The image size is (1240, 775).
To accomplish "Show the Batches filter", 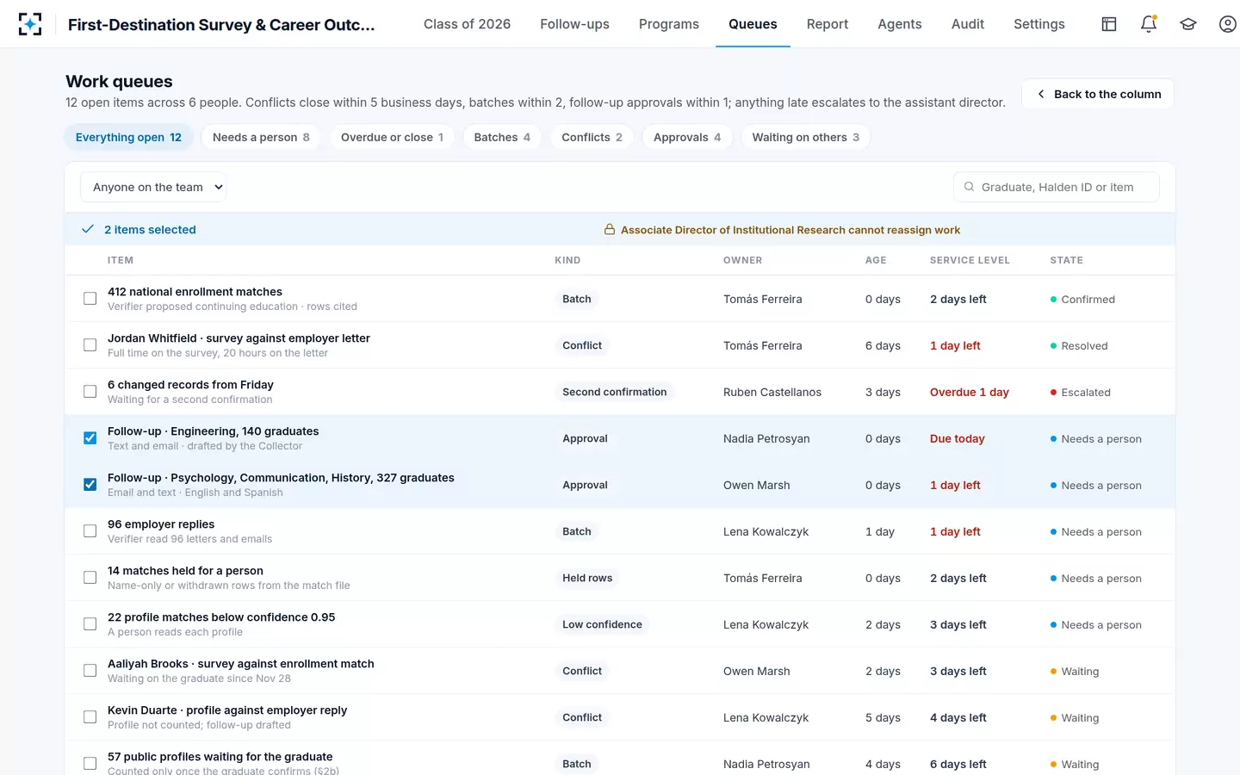I will (x=502, y=137).
